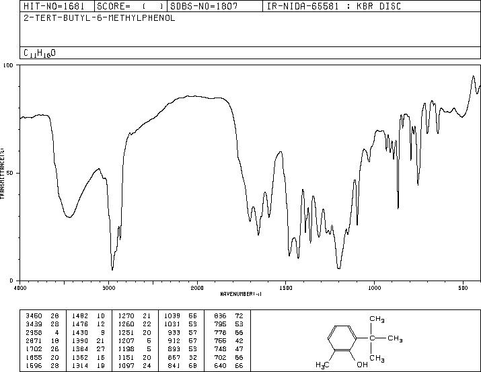This screenshot has width=481, height=372.
Task: Click peak table entry 640
Action: pyautogui.click(x=220, y=365)
